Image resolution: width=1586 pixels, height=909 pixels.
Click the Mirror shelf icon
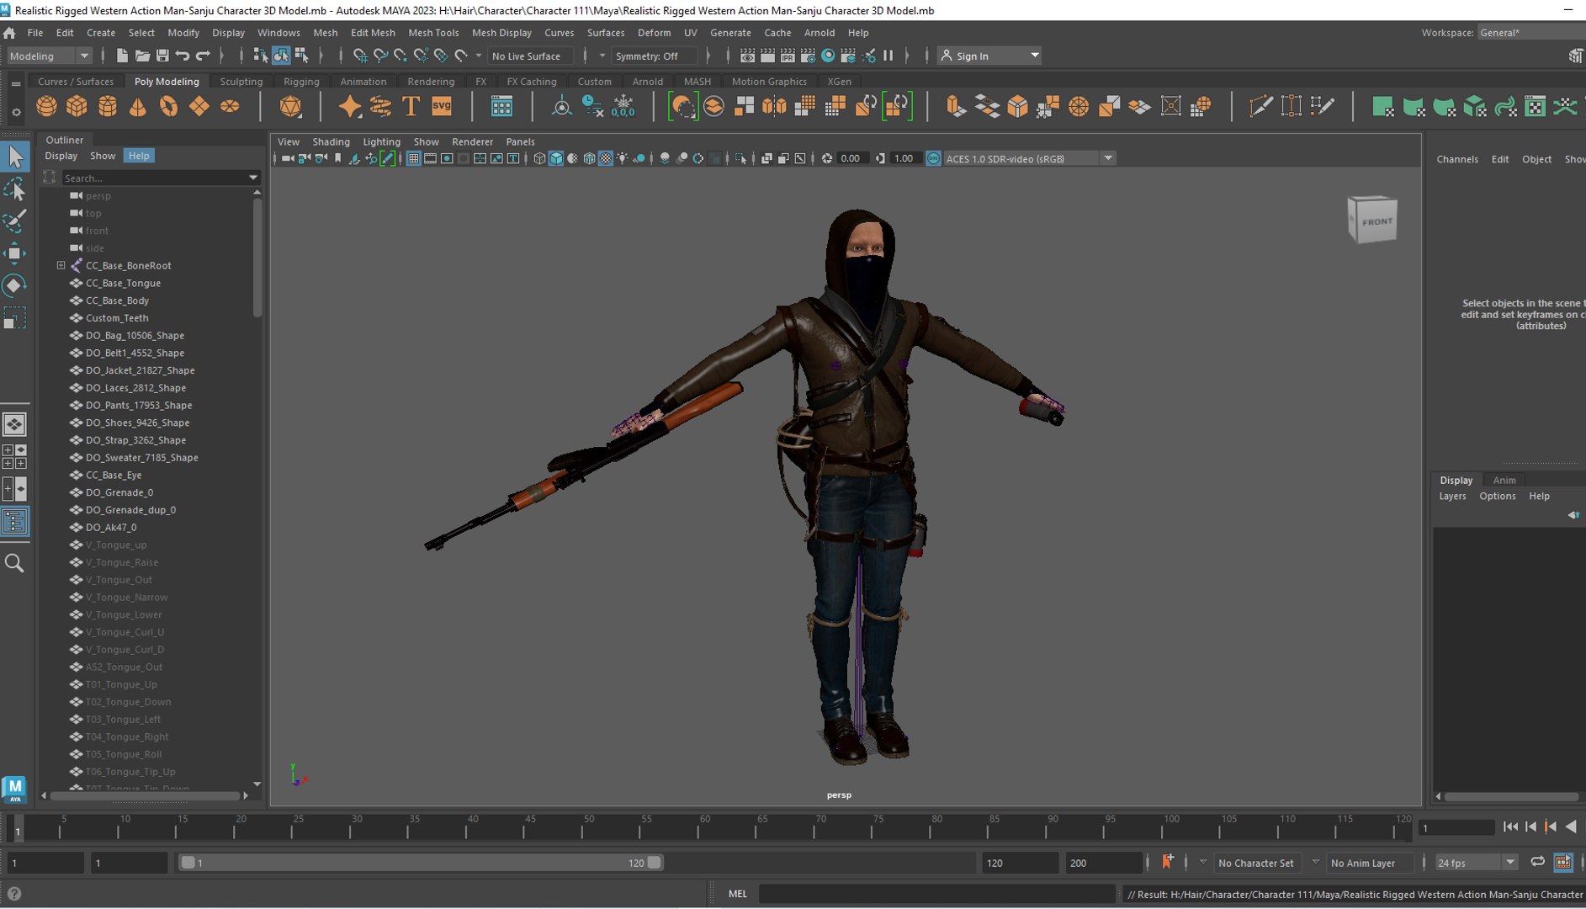[774, 107]
